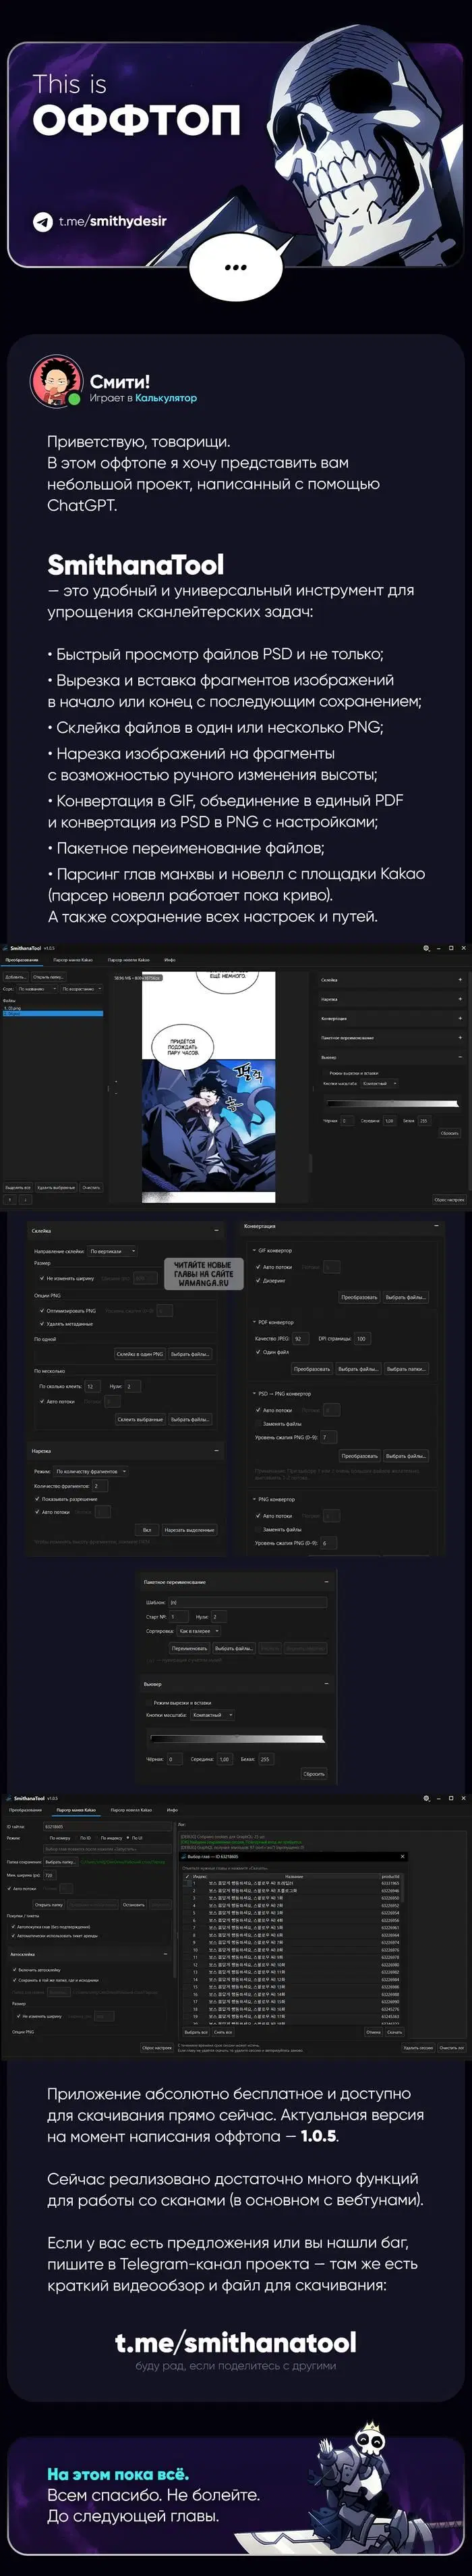Click Отмена in the chapter selection dialog

click(x=373, y=2032)
